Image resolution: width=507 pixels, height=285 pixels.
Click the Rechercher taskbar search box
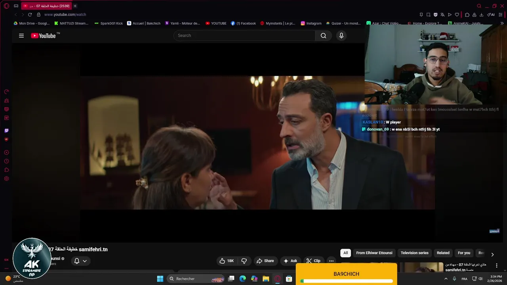[196, 279]
